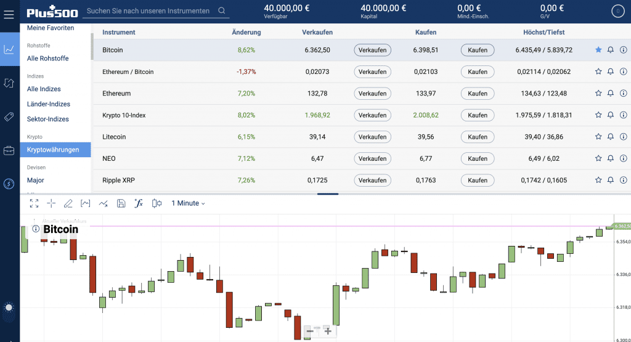
Task: Select the crosshair chart tool
Action: (51, 203)
